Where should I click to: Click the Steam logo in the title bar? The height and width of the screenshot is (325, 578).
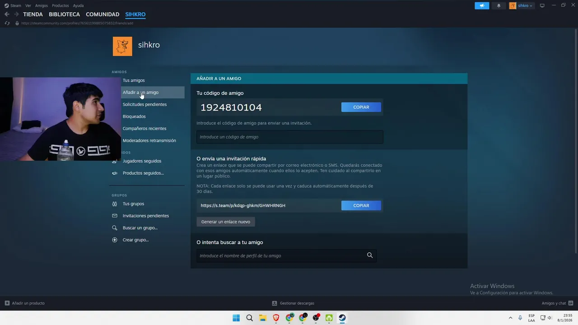6,5
